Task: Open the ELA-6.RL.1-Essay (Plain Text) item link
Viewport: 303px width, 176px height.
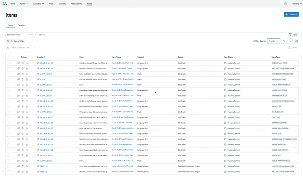Action: [122, 63]
